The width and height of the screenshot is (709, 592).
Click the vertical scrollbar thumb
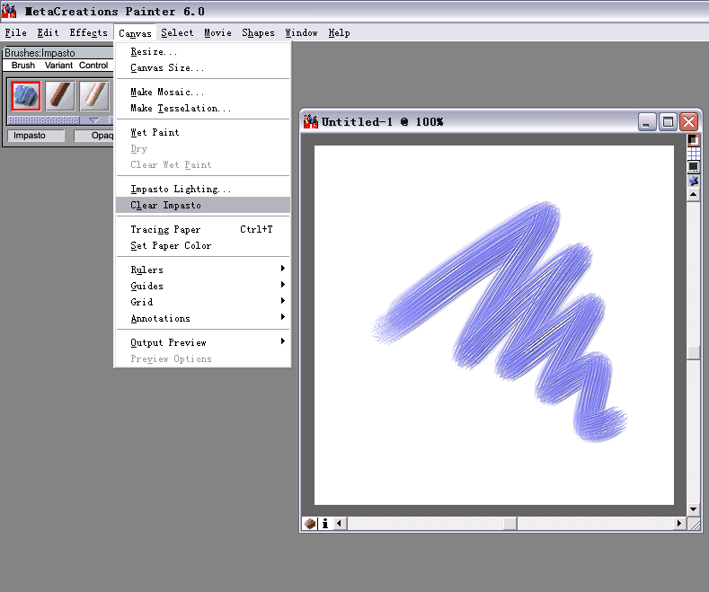point(693,352)
